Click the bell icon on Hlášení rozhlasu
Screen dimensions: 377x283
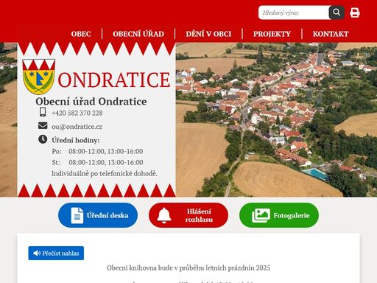click(x=164, y=215)
